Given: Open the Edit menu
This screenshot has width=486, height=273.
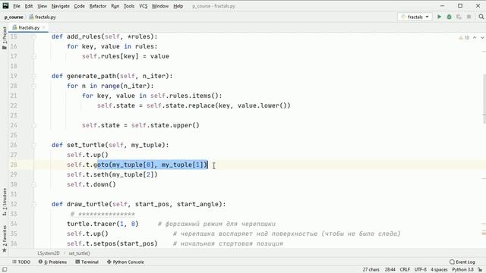Looking at the screenshot, I should pos(29,6).
